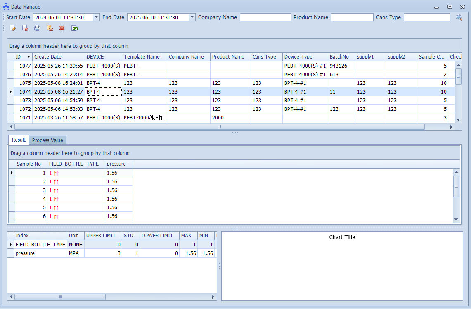Click the down arrow of Result grid scrollbar
The height and width of the screenshot is (309, 471).
(x=456, y=219)
